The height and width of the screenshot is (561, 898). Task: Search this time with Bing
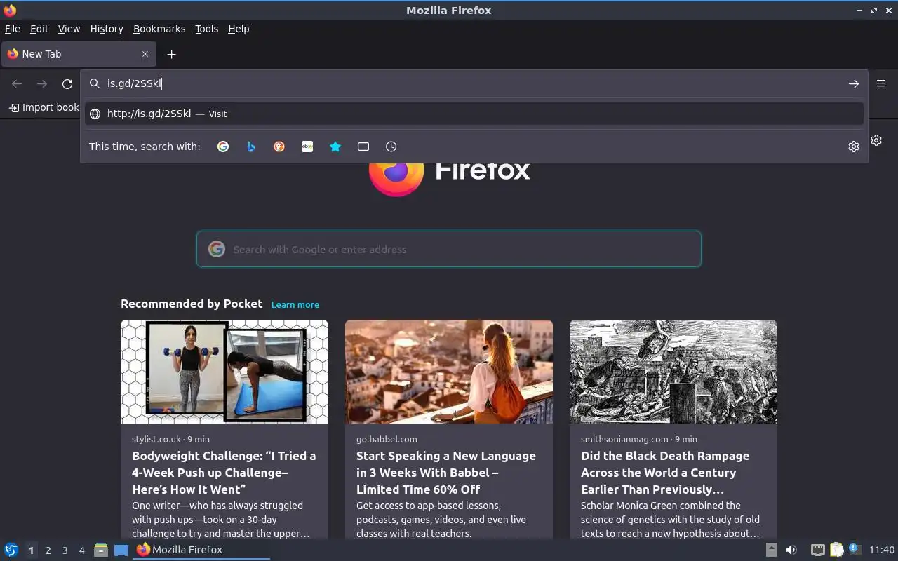coord(251,147)
